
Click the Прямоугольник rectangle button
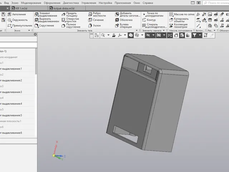click(x=20, y=25)
